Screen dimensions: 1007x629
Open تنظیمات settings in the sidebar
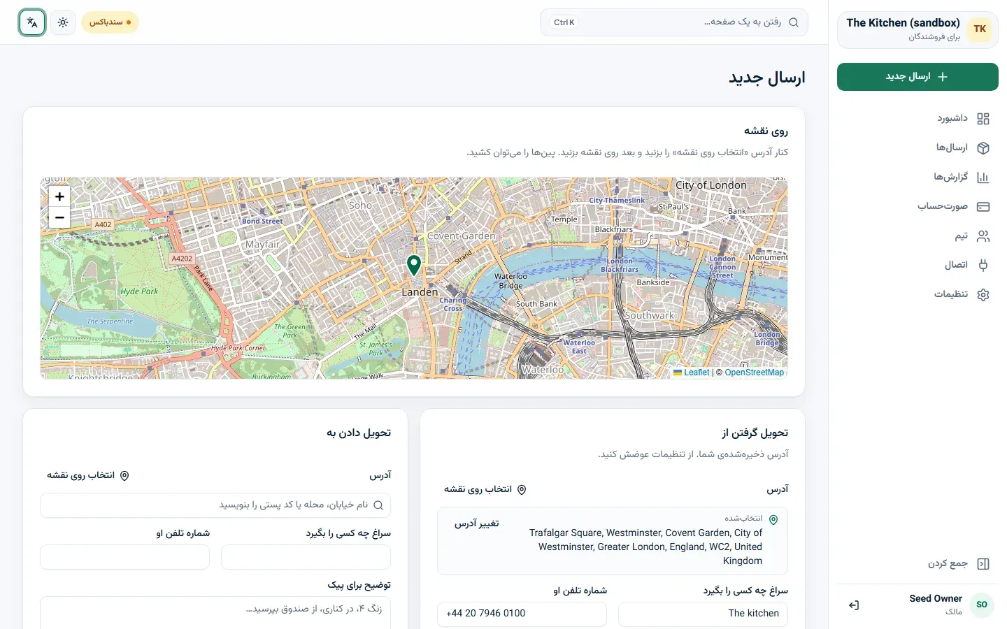coord(917,295)
